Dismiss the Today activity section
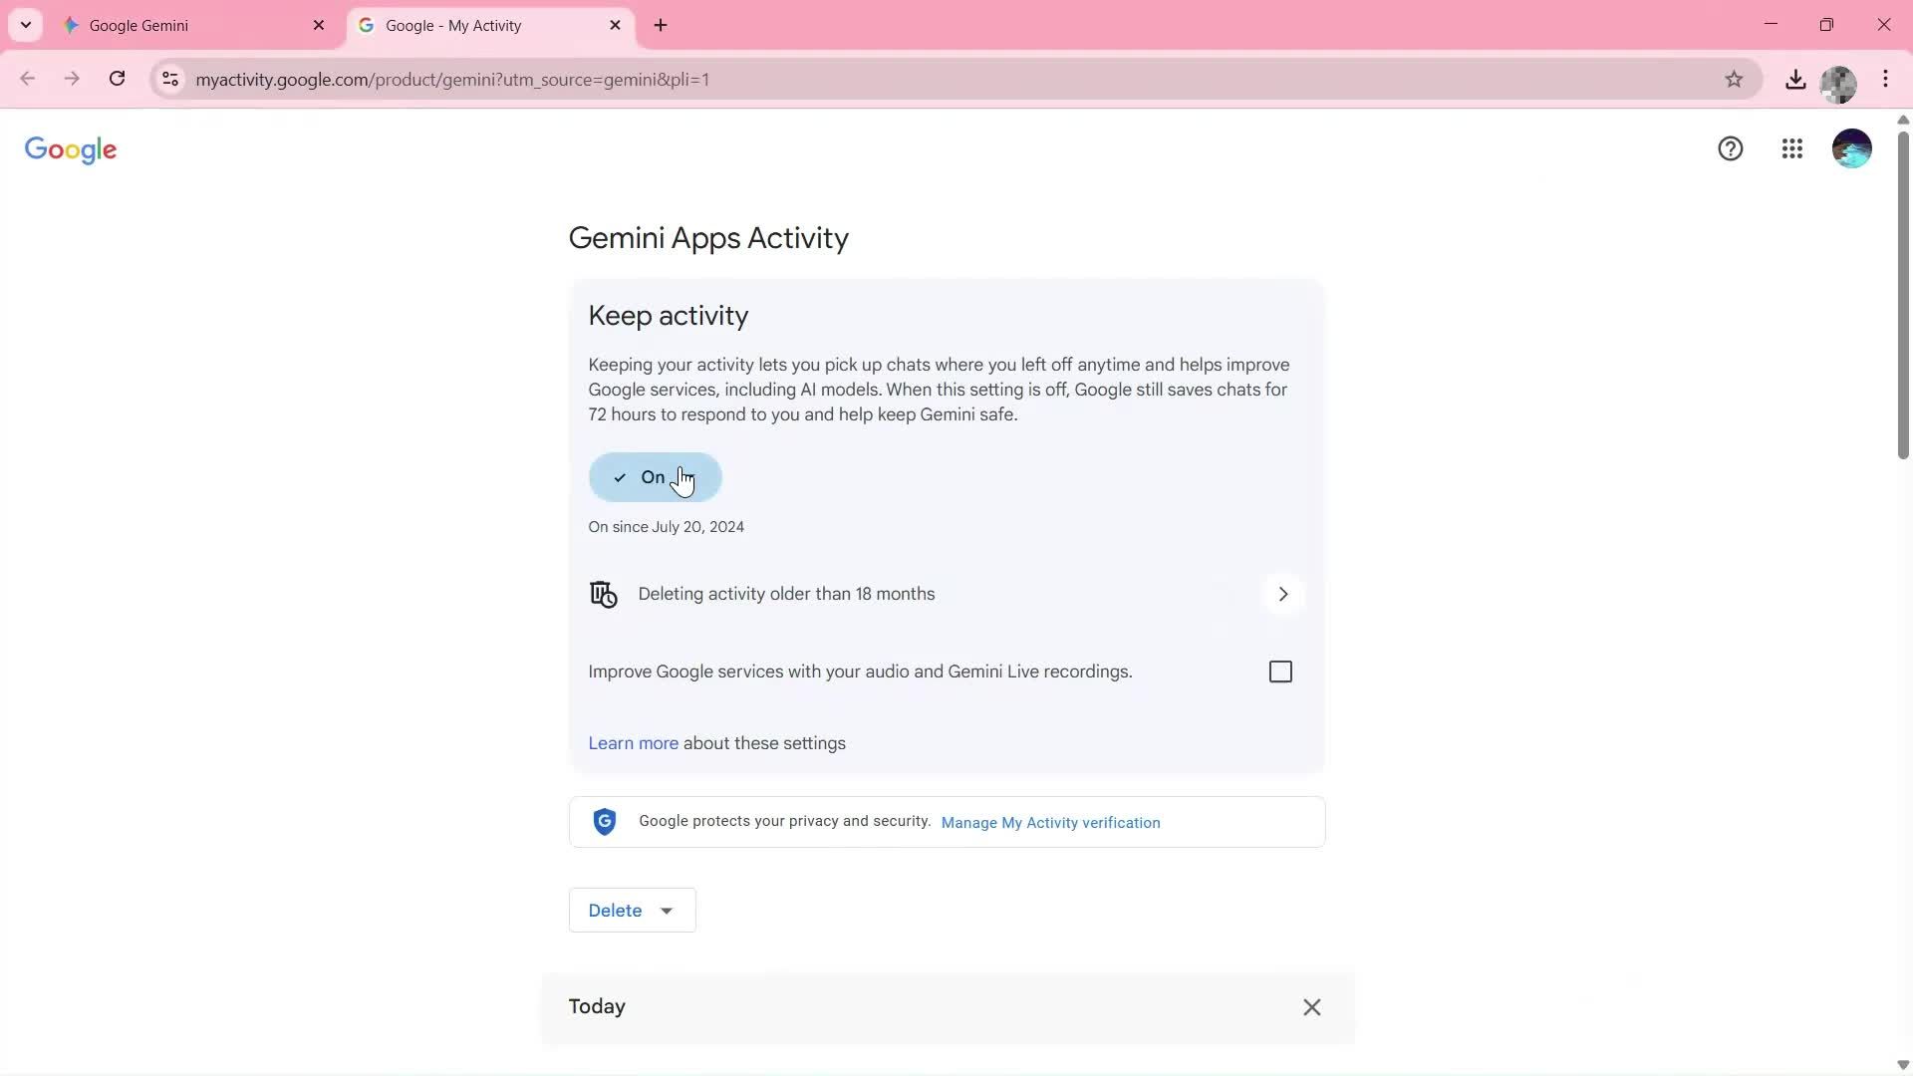 pyautogui.click(x=1311, y=1007)
